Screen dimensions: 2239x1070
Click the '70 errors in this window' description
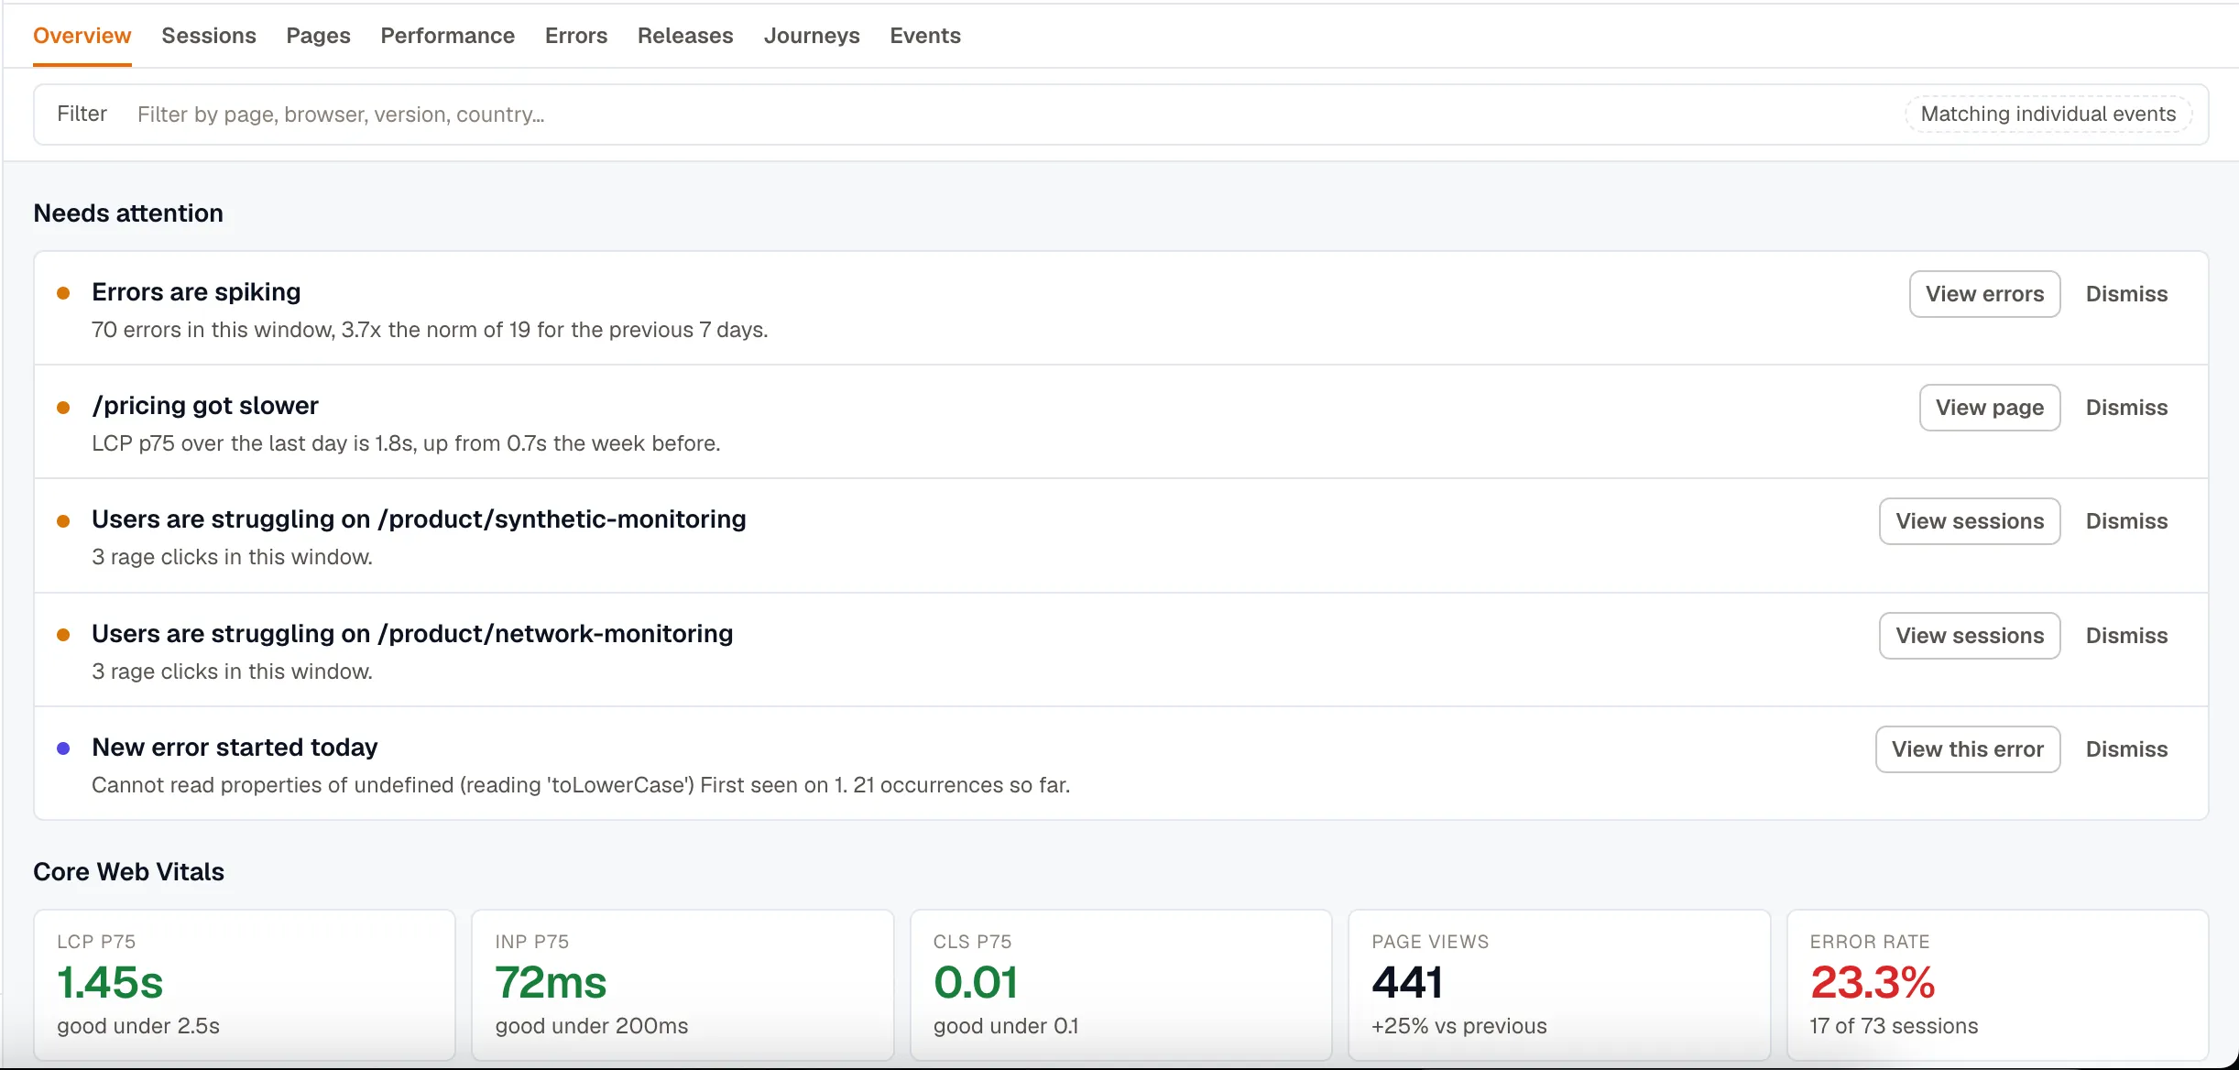(x=430, y=330)
